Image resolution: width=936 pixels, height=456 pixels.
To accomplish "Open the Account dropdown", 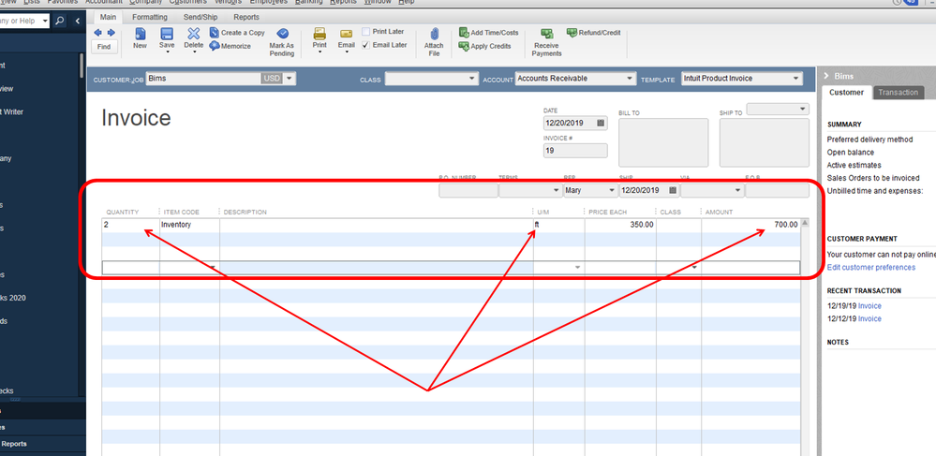I will point(630,79).
